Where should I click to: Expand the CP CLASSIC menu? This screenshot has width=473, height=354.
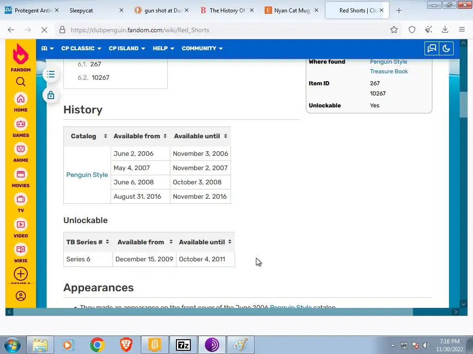(81, 48)
